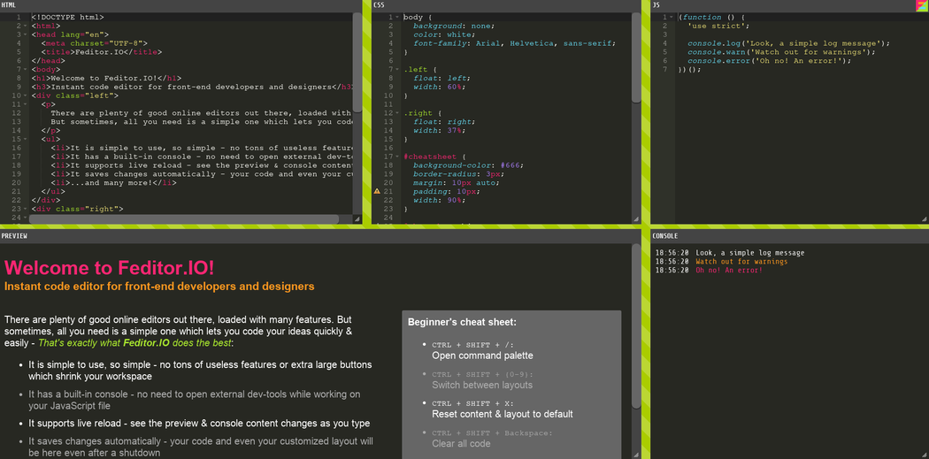Click the resize grip of the CSS editor
The width and height of the screenshot is (929, 459).
tap(636, 218)
